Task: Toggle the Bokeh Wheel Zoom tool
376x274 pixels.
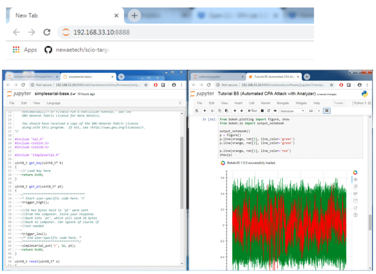Action: (x=355, y=193)
